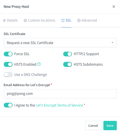Enable Use a DNS Challenge
This screenshot has width=120, height=134.
pyautogui.click(x=8, y=75)
